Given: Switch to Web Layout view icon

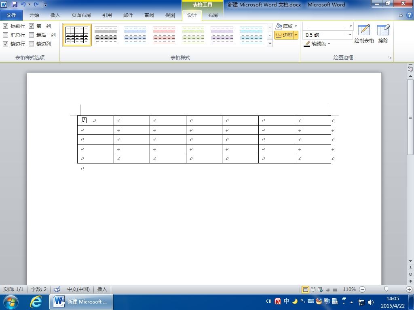Looking at the screenshot, I should point(320,289).
